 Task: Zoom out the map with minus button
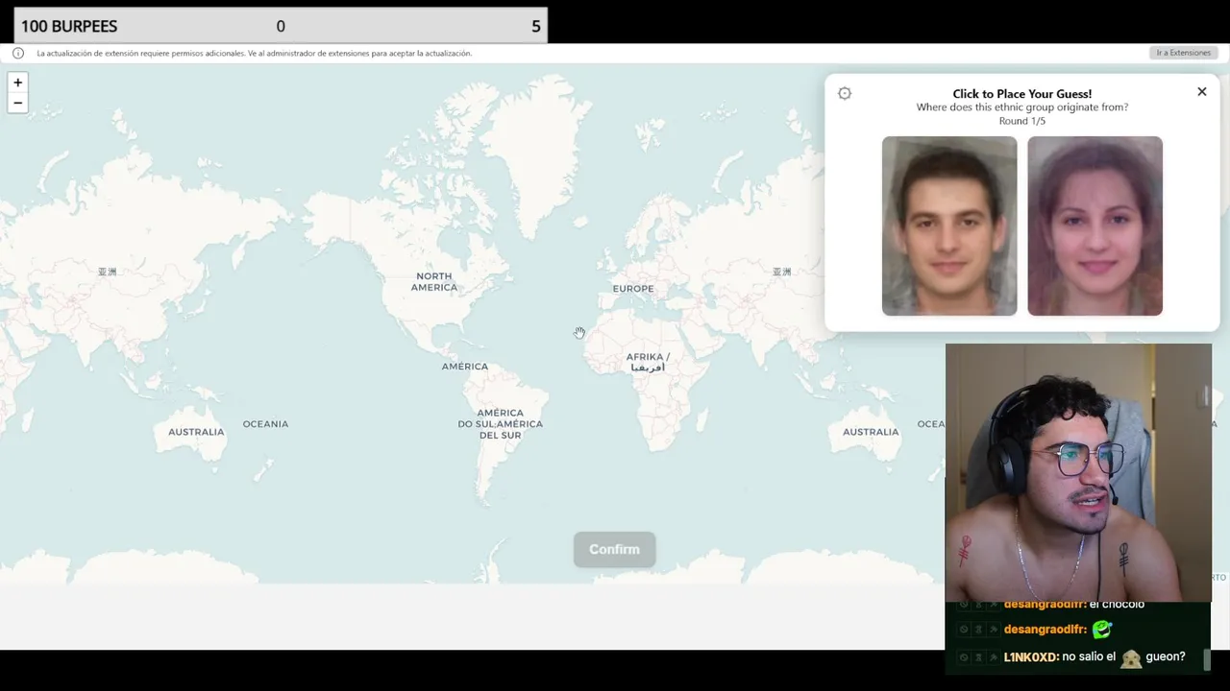coord(17,103)
